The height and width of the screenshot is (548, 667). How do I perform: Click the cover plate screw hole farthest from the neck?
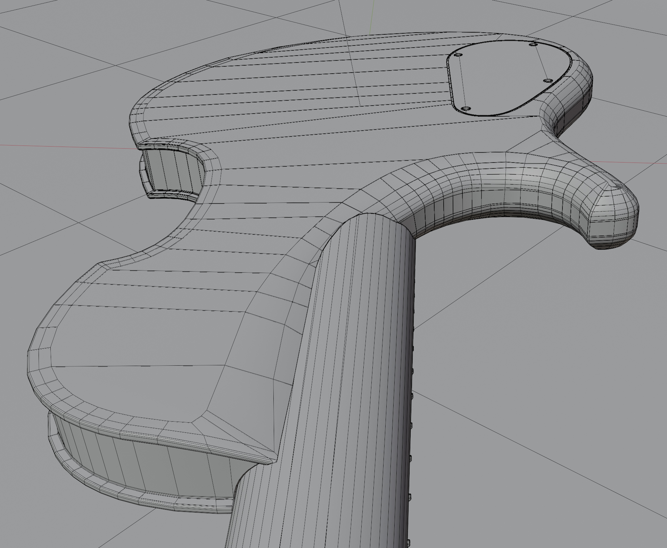pos(533,44)
